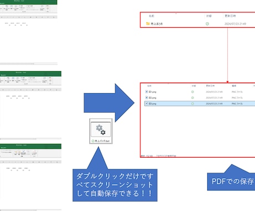The image size is (255, 211).
Task: Click the horizontal scrollbar of the middle Excel window
Action: coord(30,139)
